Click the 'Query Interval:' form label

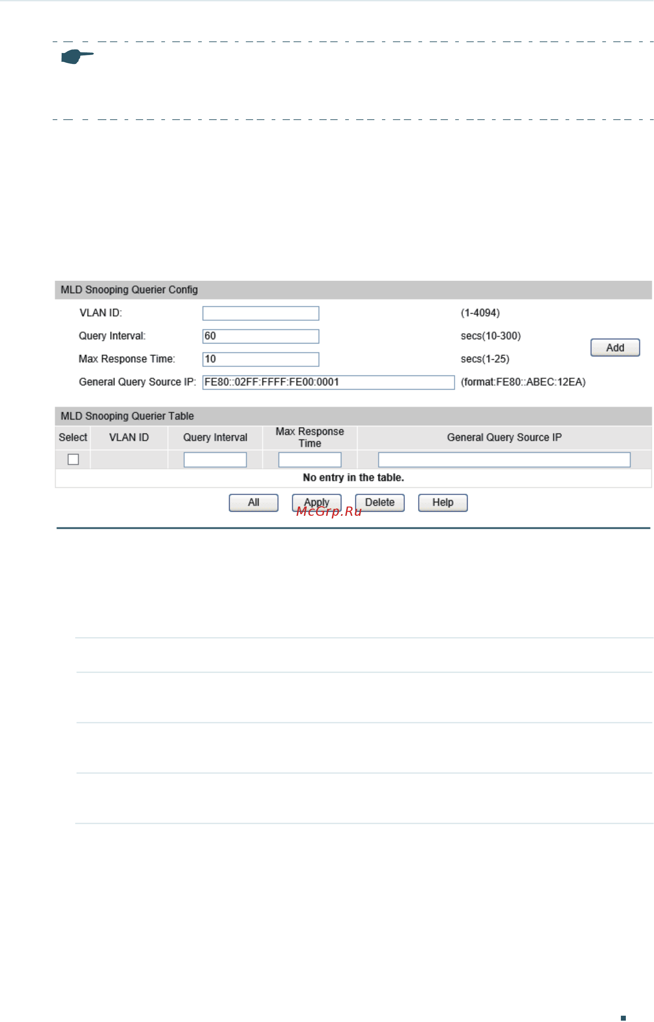tap(112, 336)
